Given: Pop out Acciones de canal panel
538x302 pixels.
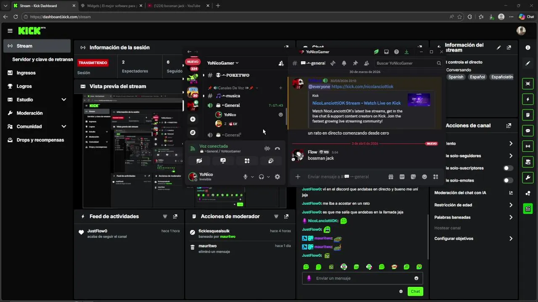Looking at the screenshot, I should 509,125.
